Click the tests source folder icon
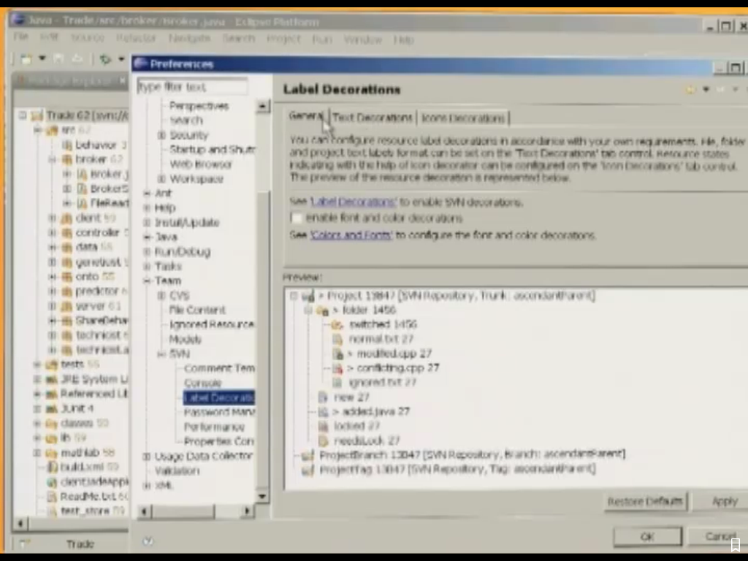The width and height of the screenshot is (748, 561). (x=51, y=365)
